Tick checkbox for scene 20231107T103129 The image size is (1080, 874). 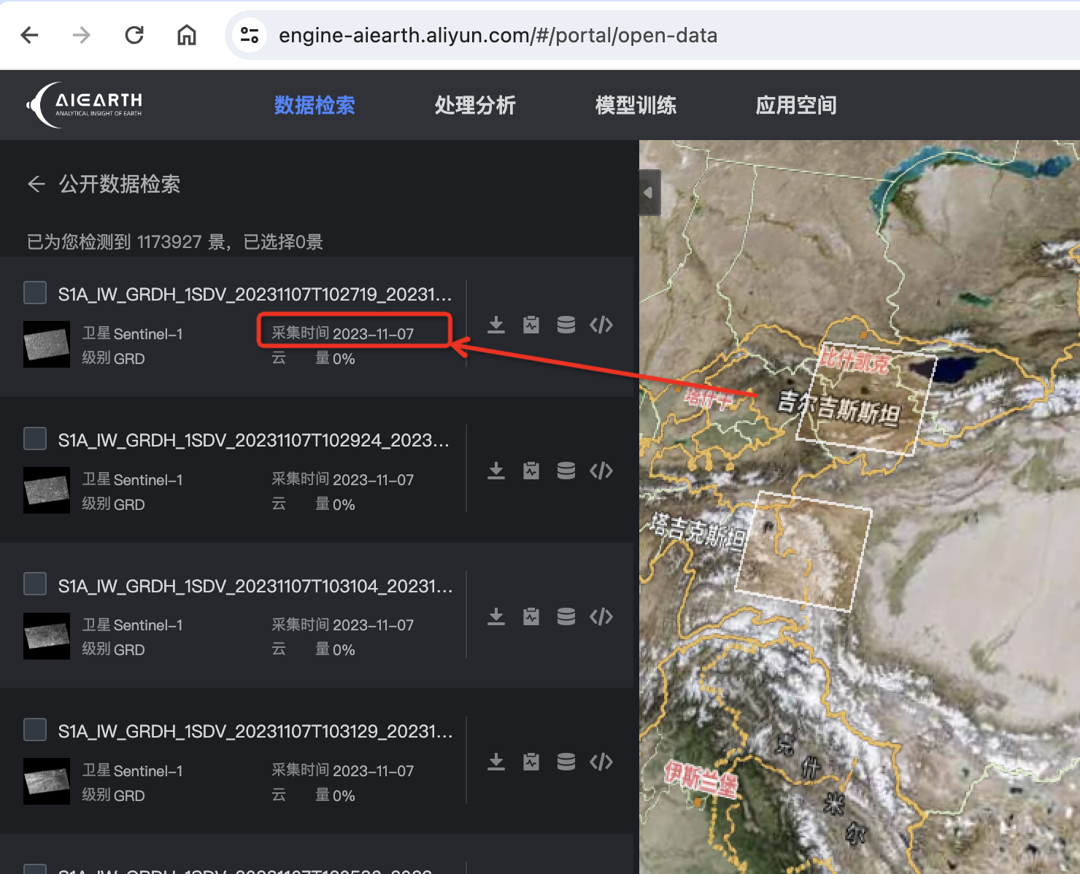tap(35, 730)
